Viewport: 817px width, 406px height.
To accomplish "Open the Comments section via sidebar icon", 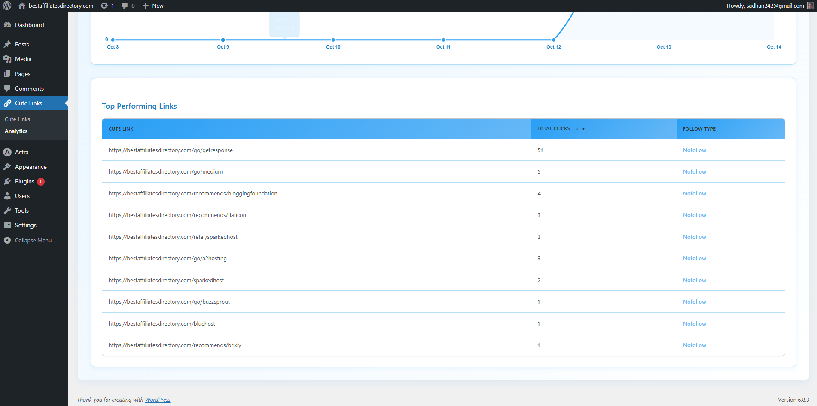I will [9, 89].
